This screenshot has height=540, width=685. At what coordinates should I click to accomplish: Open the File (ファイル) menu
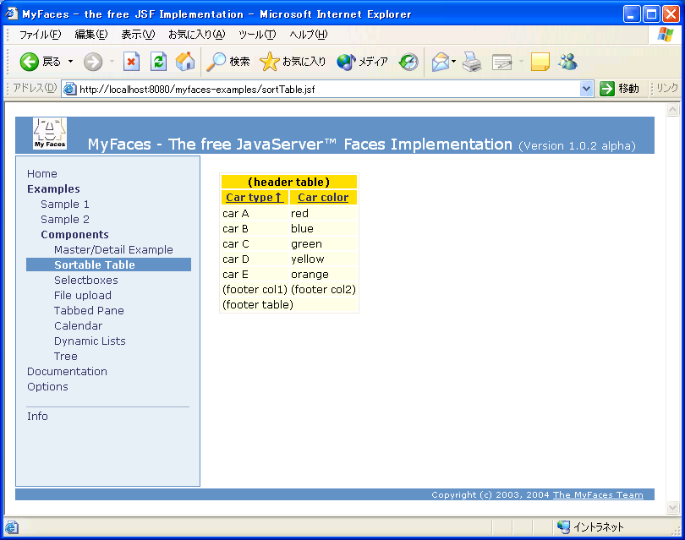click(x=41, y=35)
